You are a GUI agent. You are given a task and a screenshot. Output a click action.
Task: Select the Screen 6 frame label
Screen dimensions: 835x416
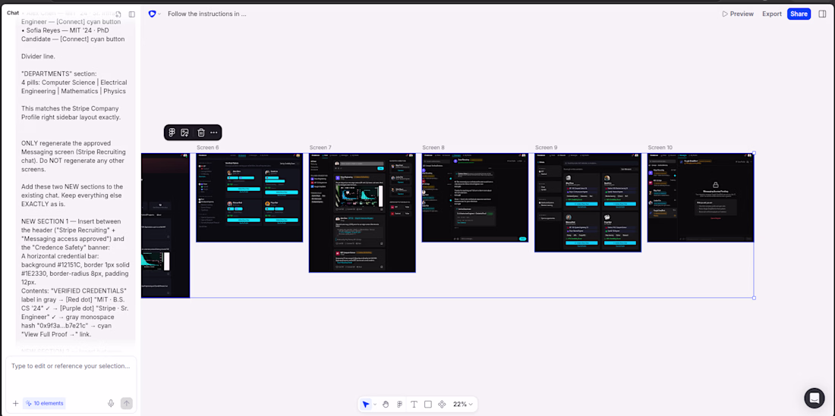[x=208, y=147]
